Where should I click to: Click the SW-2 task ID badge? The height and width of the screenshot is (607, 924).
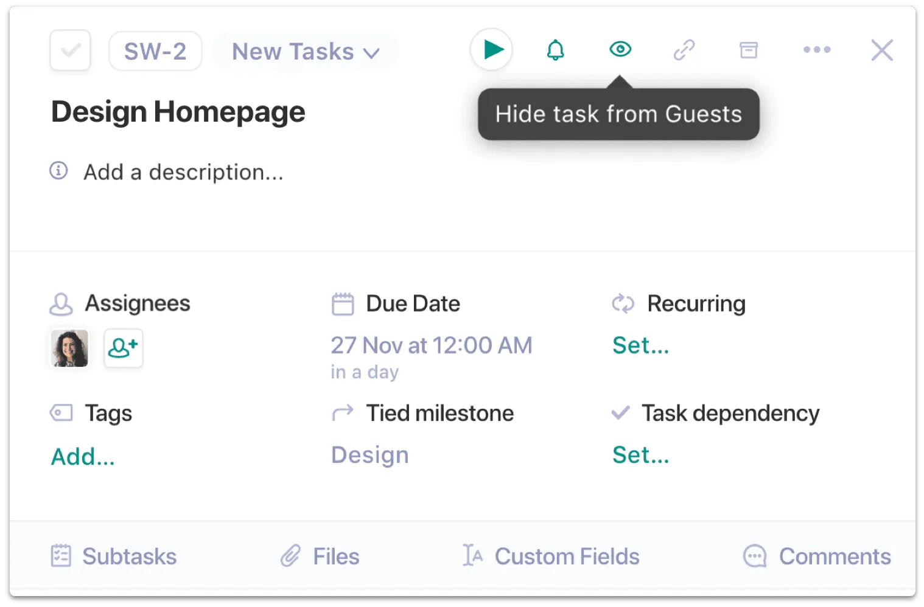[155, 52]
